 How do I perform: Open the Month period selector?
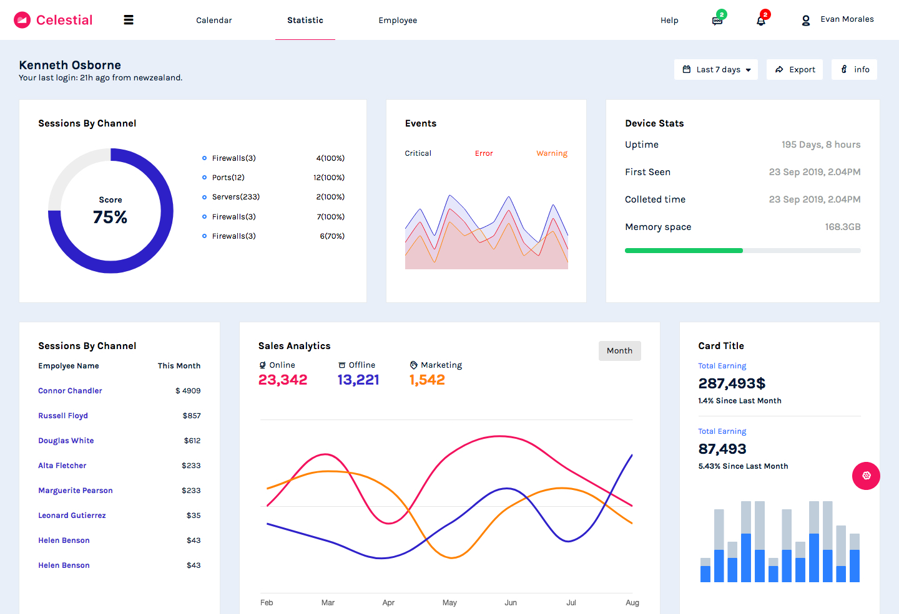tap(619, 351)
